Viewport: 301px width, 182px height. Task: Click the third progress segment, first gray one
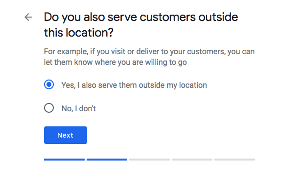[x=150, y=160]
